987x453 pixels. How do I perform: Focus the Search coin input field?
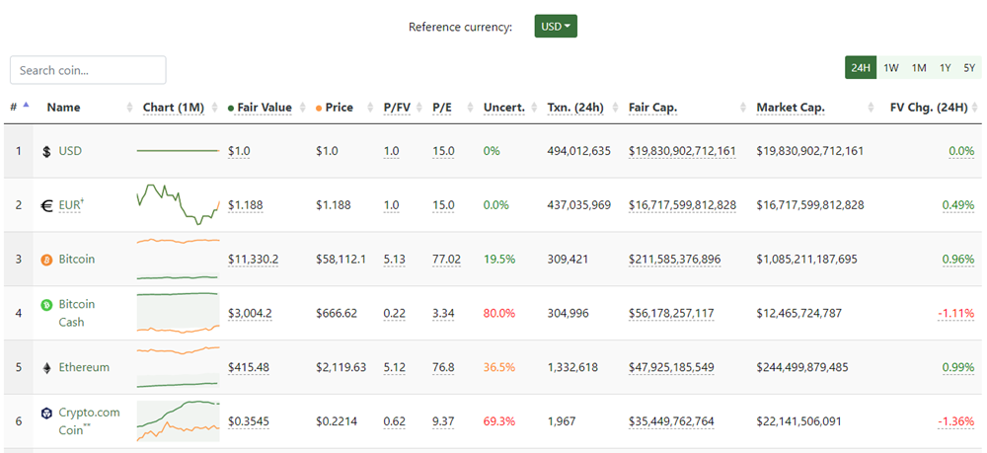pos(88,70)
